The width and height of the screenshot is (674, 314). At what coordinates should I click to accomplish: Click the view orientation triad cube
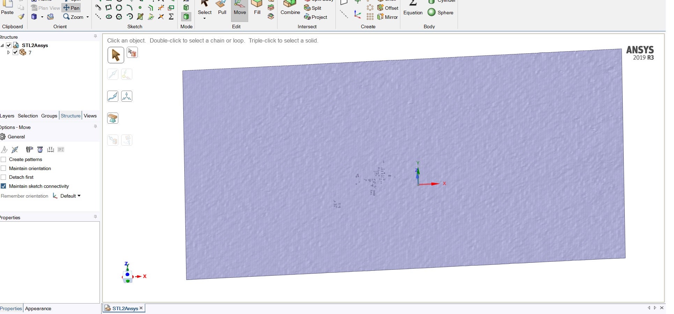point(127,276)
